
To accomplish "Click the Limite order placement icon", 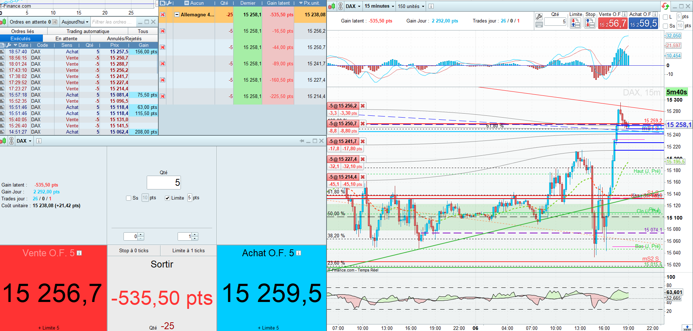I will click(x=576, y=23).
